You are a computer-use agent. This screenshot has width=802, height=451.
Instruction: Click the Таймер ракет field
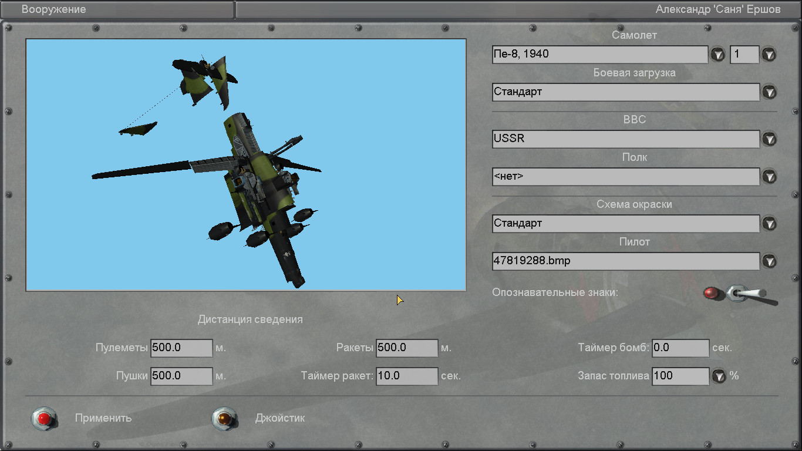click(x=407, y=376)
